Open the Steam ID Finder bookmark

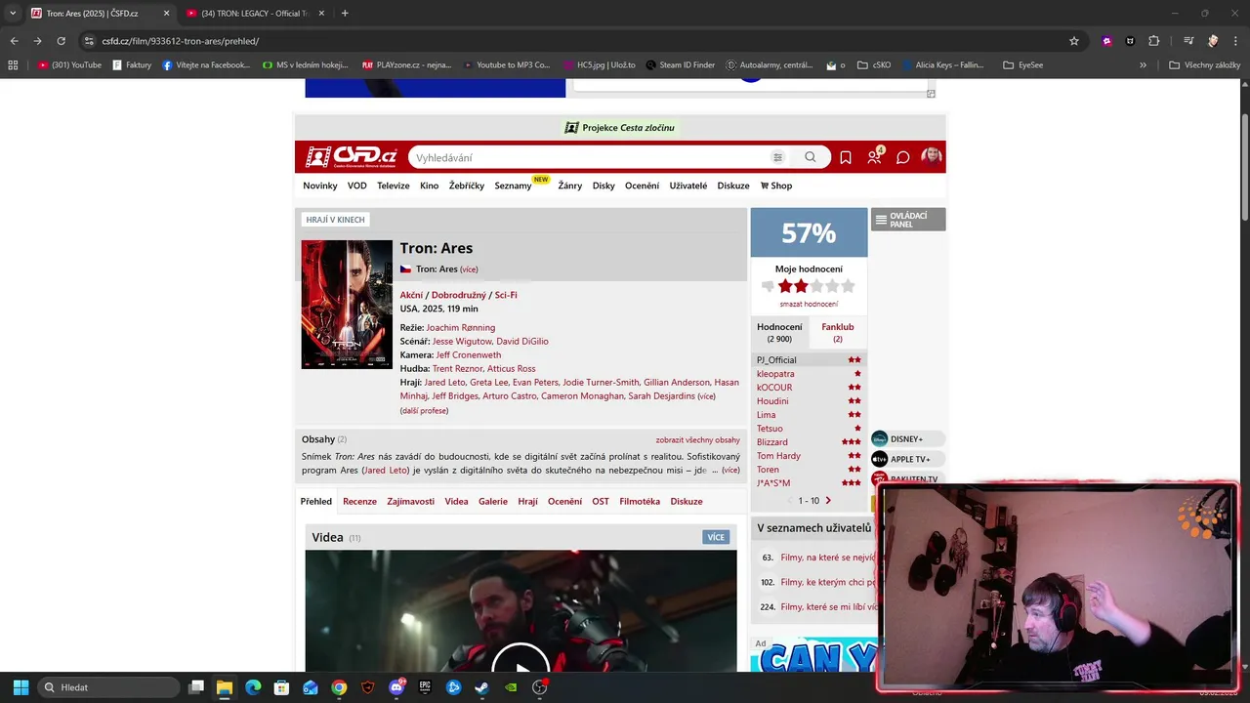[x=682, y=65]
